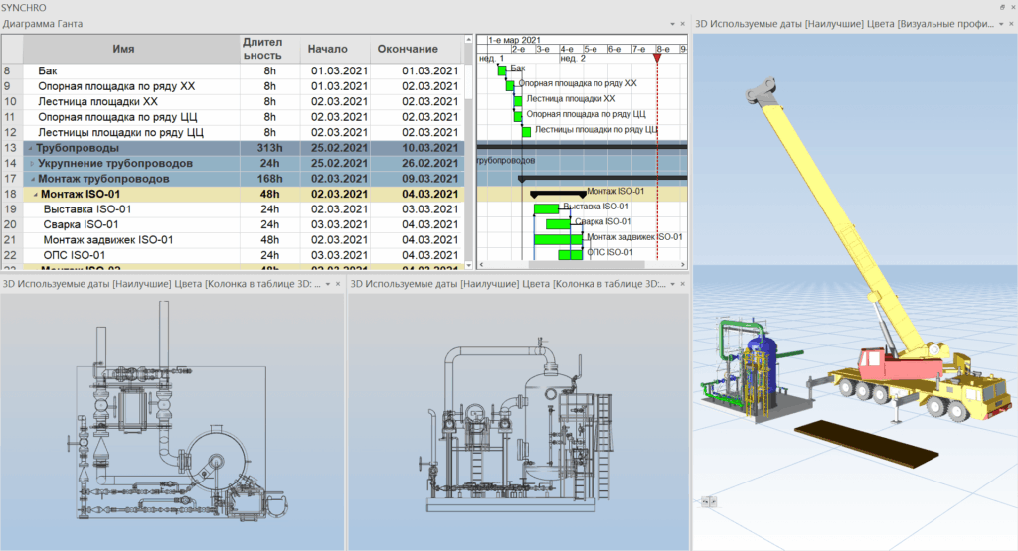
Task: Expand the Укрупнение трубопроводов task group
Action: [x=32, y=164]
